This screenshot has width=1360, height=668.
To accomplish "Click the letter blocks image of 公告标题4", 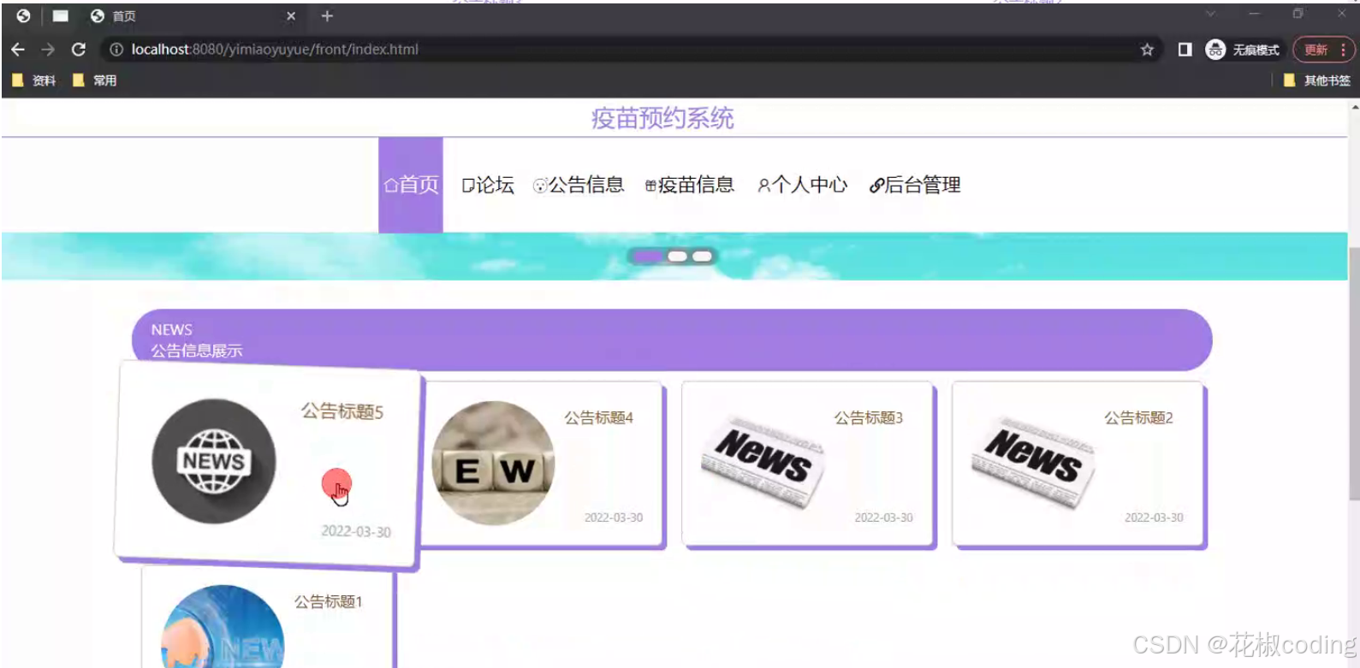I will pos(493,463).
